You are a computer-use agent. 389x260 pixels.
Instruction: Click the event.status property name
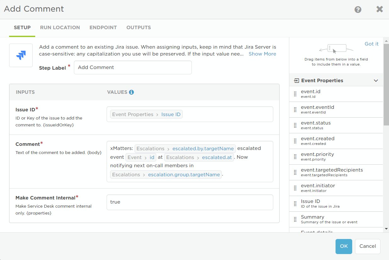316,123
